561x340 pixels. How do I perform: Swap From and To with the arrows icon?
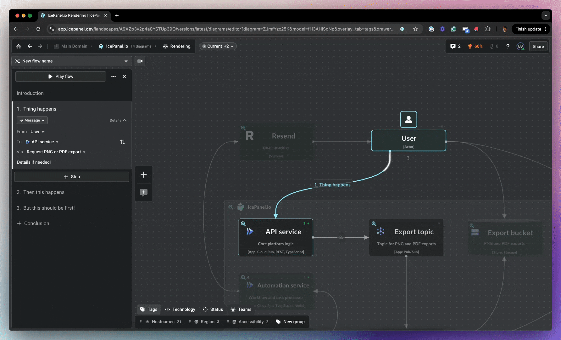point(123,142)
